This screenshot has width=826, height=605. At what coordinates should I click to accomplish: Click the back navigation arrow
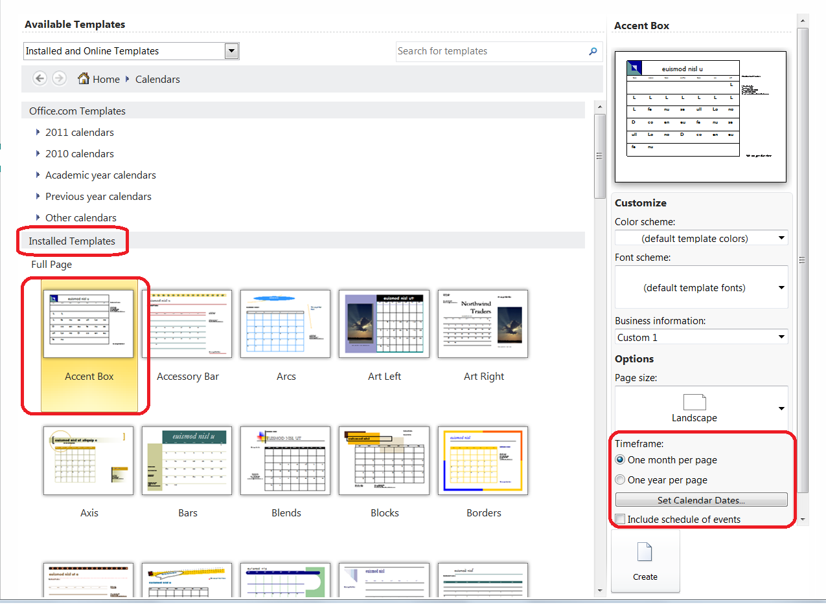coord(40,78)
